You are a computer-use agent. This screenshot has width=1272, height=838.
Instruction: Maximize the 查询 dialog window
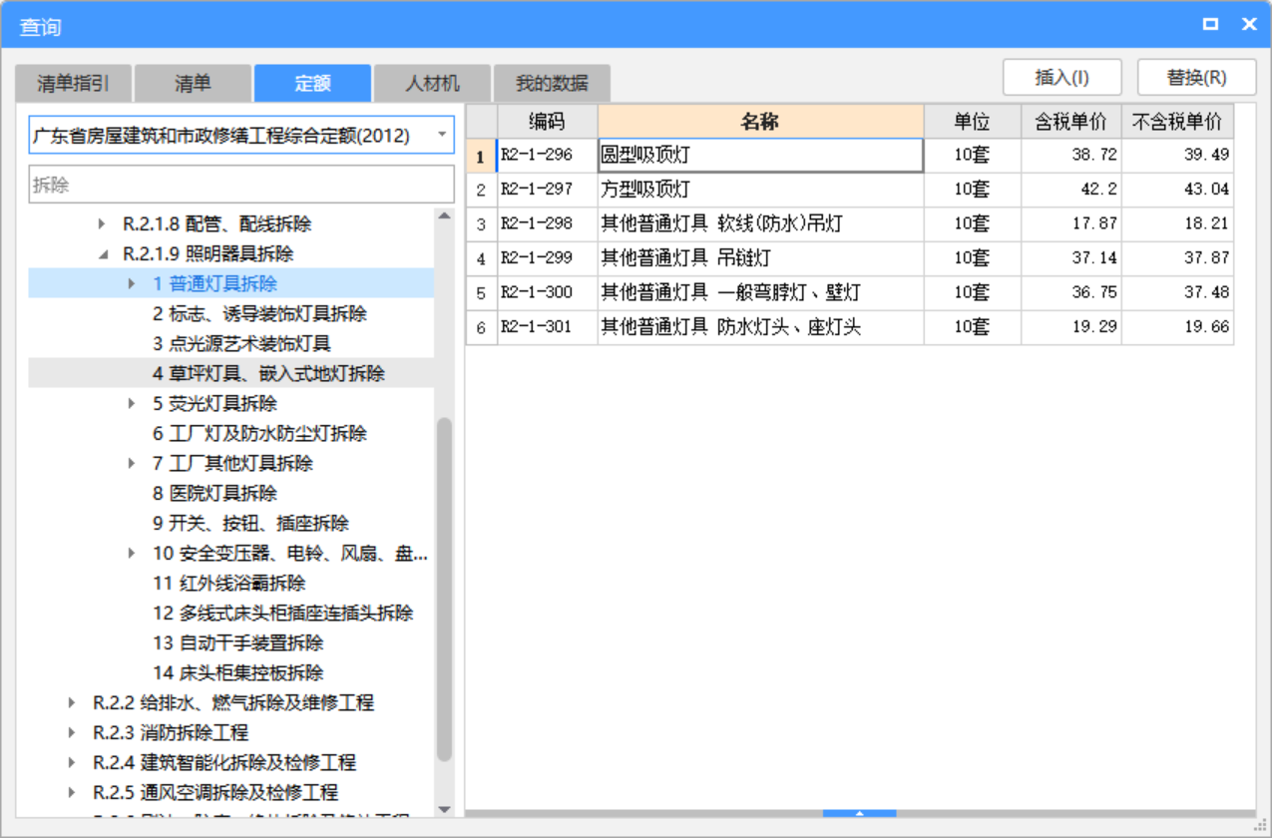1210,25
